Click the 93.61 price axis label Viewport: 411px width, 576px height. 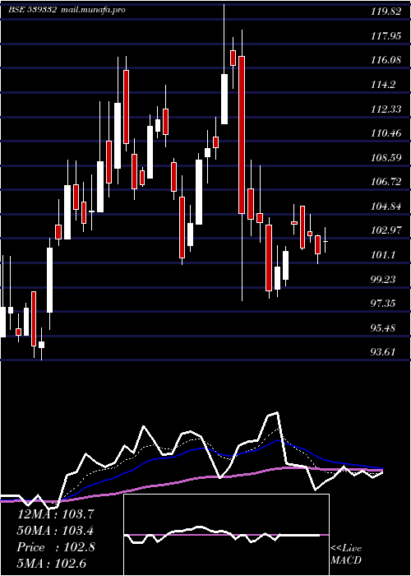[x=383, y=352]
